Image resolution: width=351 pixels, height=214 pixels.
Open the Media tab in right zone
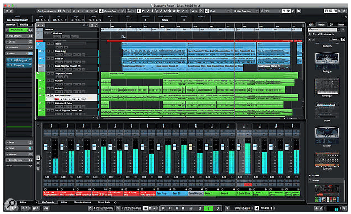322,24
